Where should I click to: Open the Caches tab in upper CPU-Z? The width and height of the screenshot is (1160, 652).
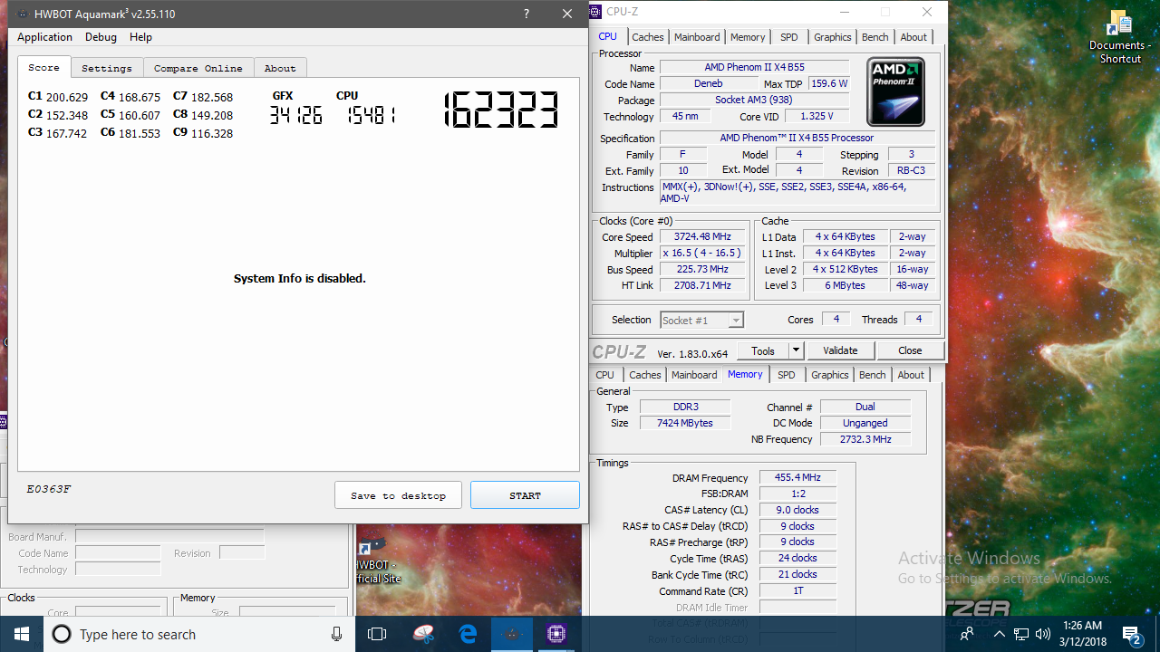click(x=648, y=37)
